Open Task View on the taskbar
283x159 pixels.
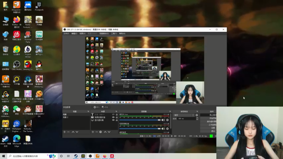click(x=68, y=156)
